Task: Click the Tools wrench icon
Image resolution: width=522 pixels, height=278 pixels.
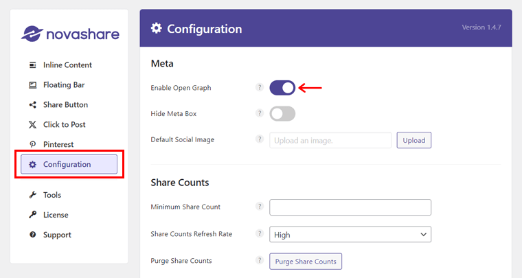Action: pyautogui.click(x=33, y=195)
